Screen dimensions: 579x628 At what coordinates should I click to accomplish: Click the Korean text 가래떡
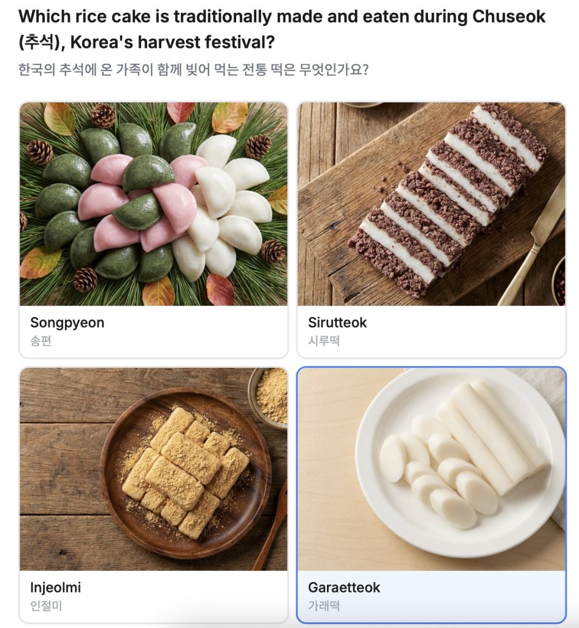(324, 606)
